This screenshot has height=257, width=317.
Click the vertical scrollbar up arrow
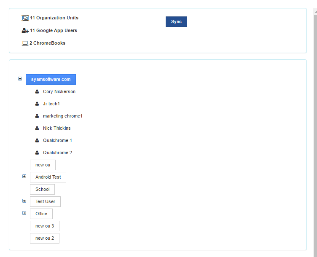coord(315,13)
